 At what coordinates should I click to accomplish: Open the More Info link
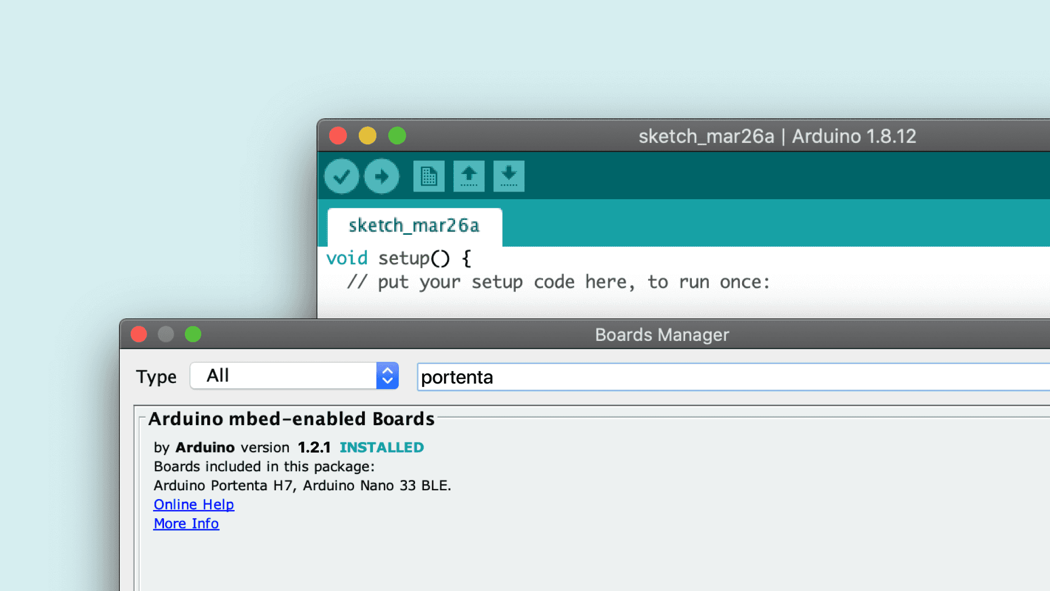click(186, 524)
